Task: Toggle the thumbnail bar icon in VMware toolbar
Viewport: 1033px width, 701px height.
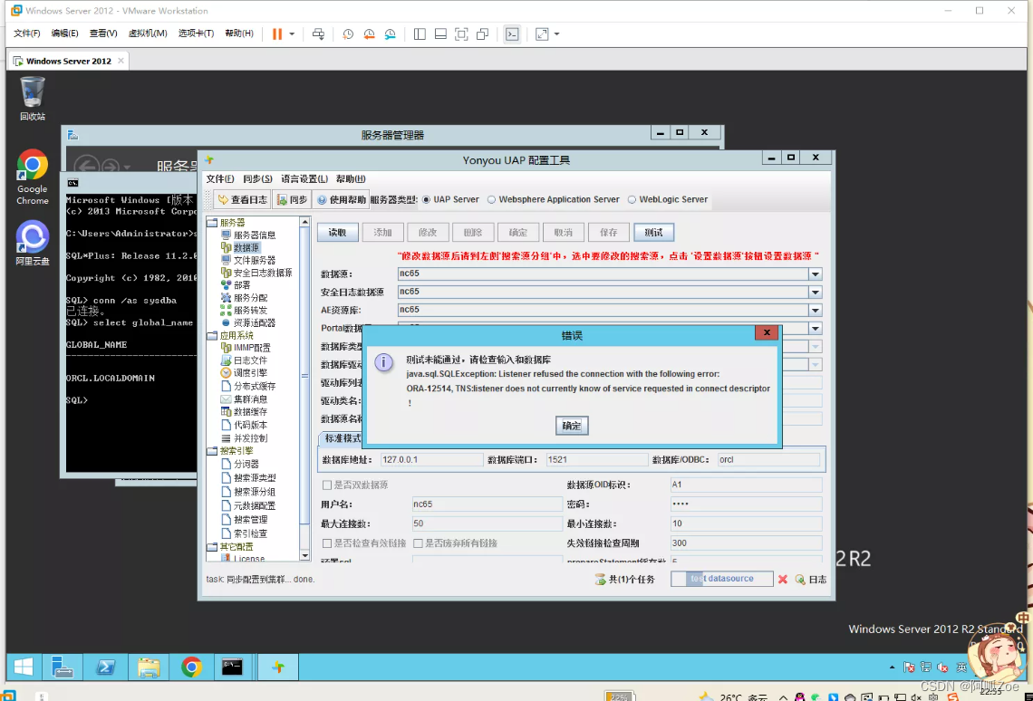Action: 440,34
